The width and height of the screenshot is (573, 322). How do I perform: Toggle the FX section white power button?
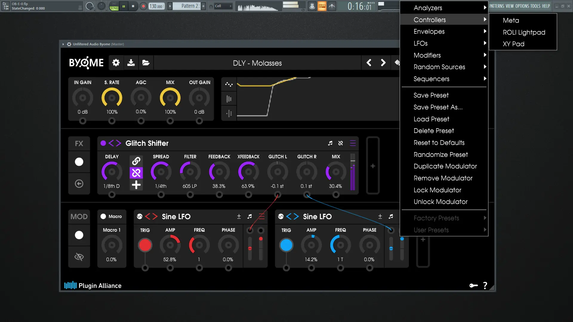pos(79,162)
